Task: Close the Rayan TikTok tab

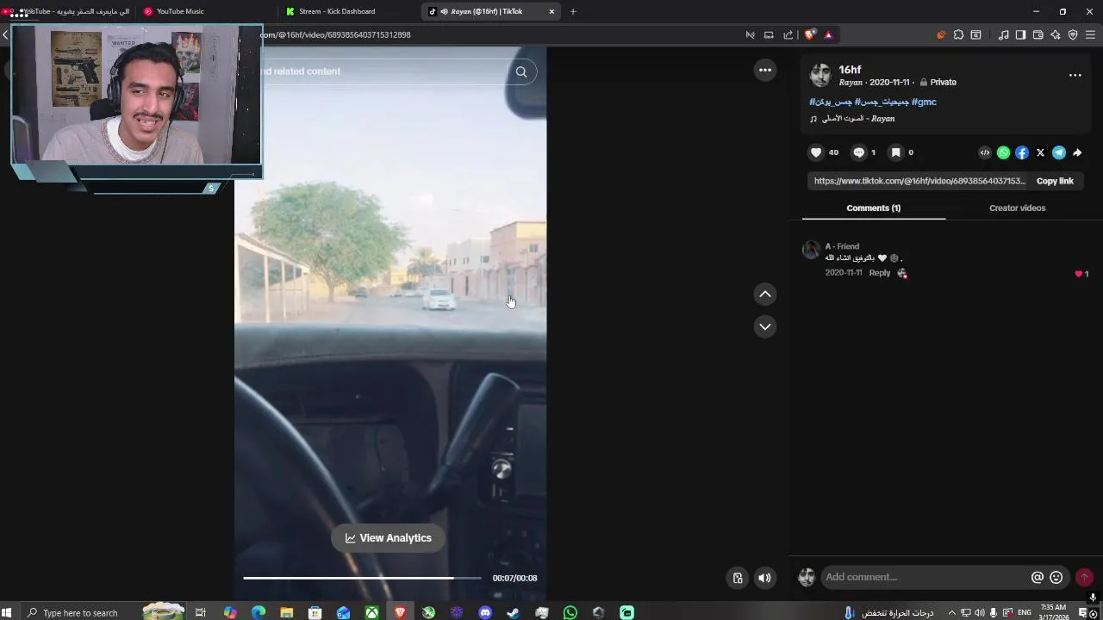Action: [551, 11]
